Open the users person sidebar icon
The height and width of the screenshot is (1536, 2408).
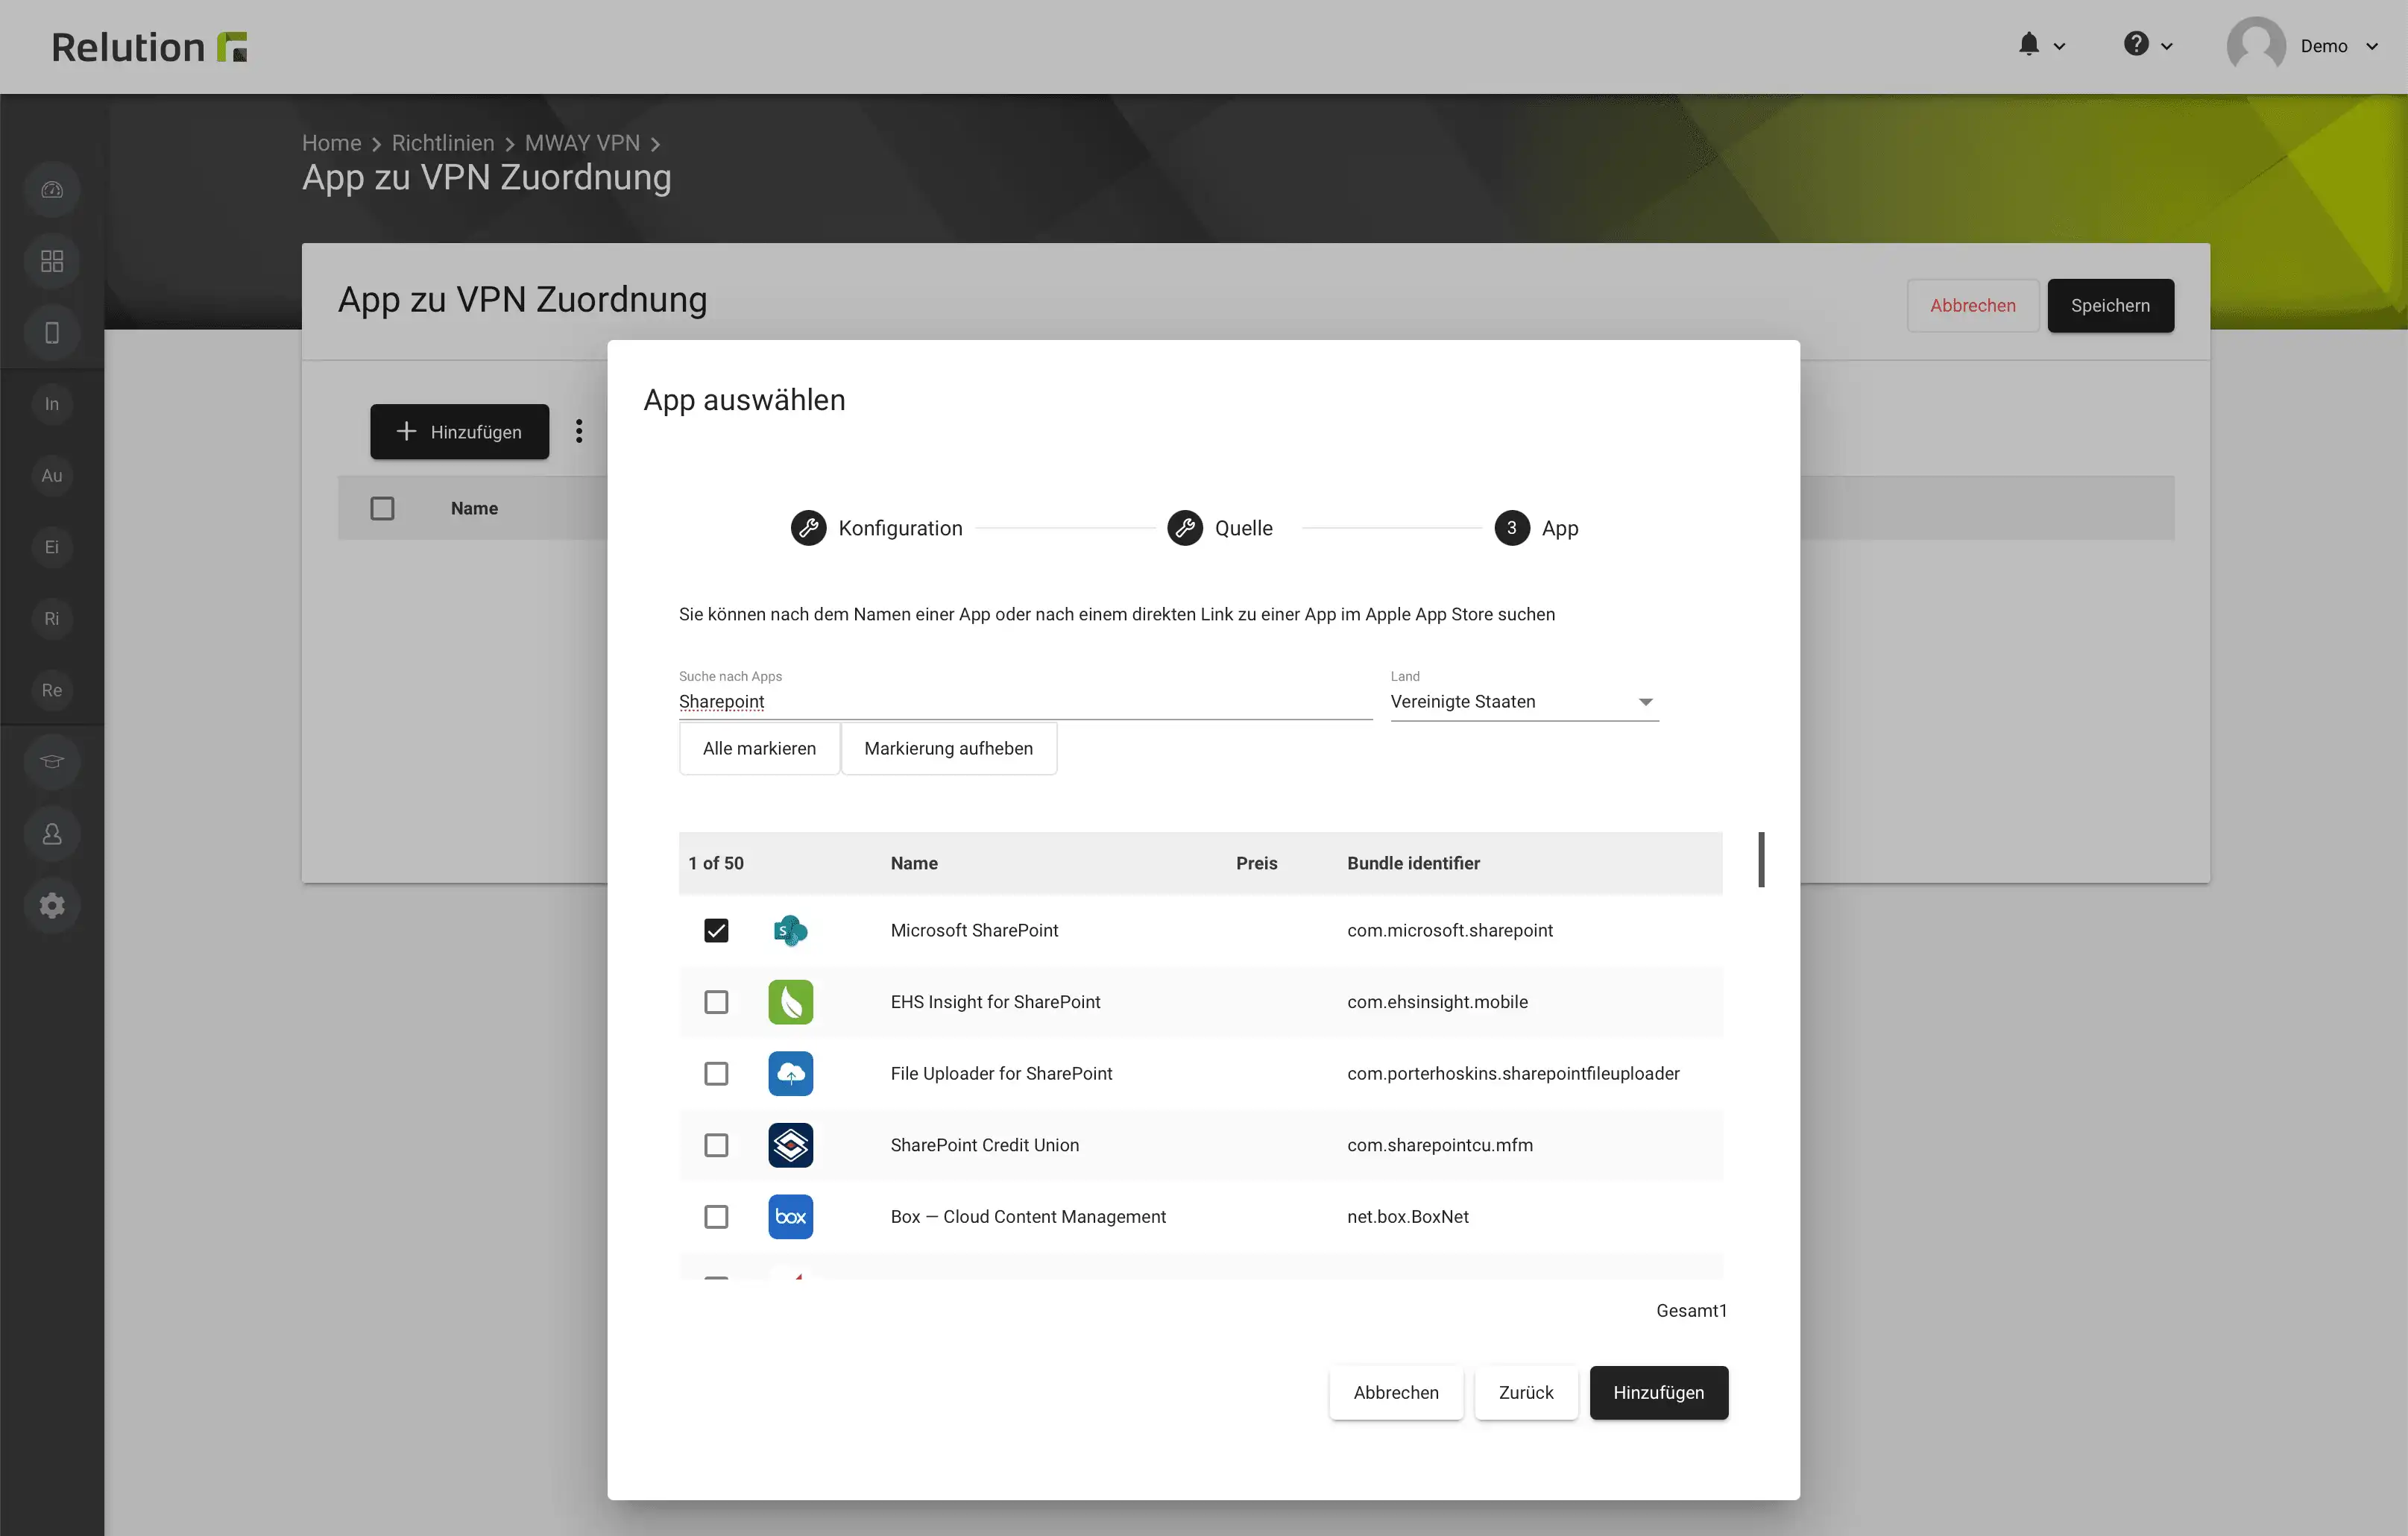point(52,834)
